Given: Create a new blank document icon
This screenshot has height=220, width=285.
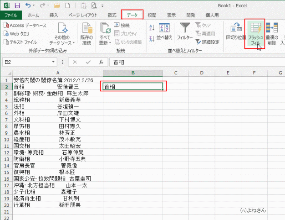Looking at the screenshot, I should click(68, 5).
